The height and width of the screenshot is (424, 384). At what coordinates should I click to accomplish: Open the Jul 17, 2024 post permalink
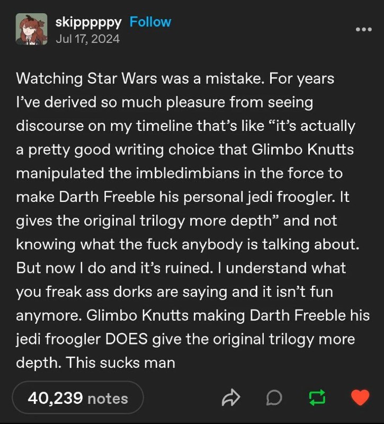pyautogui.click(x=87, y=39)
